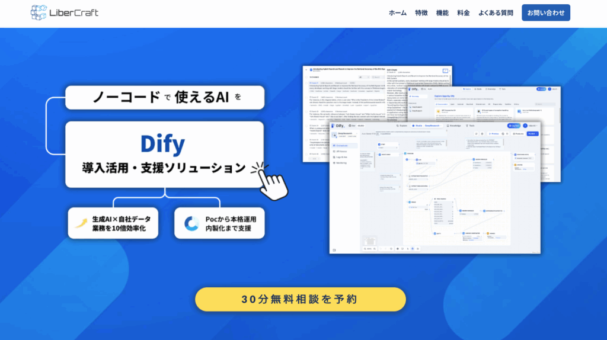Click the yellow 30分無料相談を予約 button
607x340 pixels.
click(x=300, y=299)
